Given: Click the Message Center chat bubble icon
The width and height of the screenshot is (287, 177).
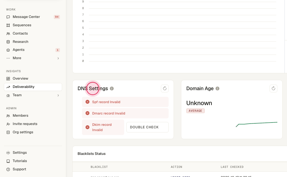Looking at the screenshot, I should (8, 17).
